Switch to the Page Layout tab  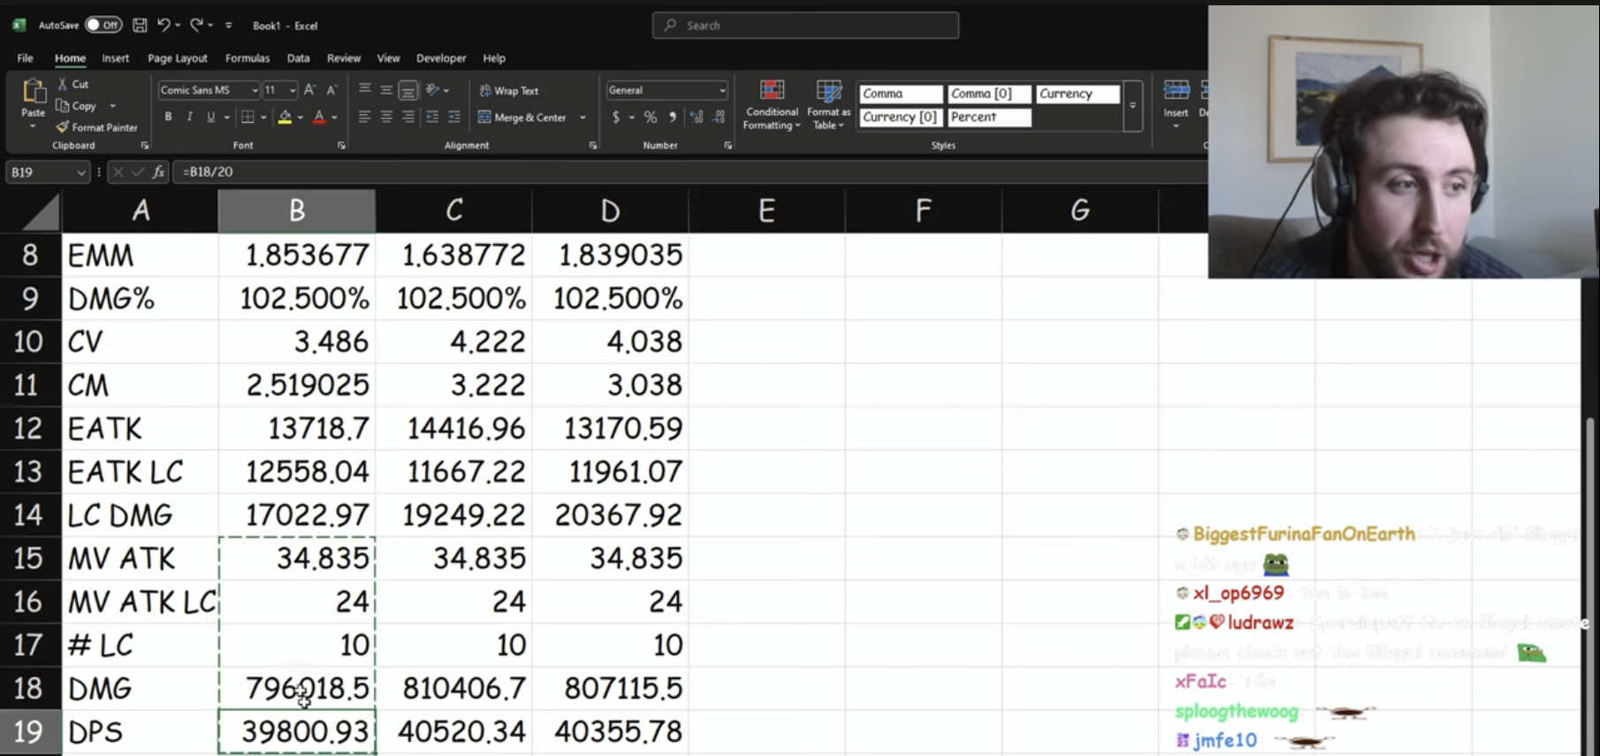pos(178,58)
